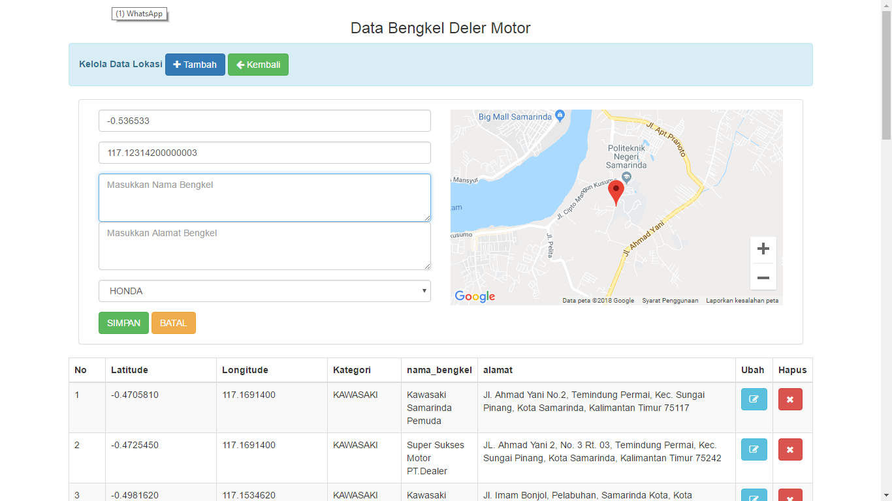Zoom out on the map
This screenshot has height=501, width=892.
click(763, 278)
